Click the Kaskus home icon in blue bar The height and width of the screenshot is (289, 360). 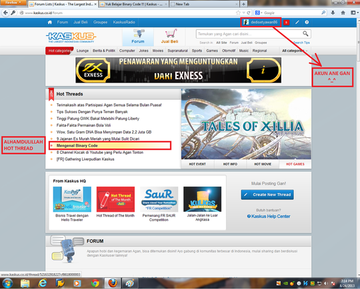(49, 22)
